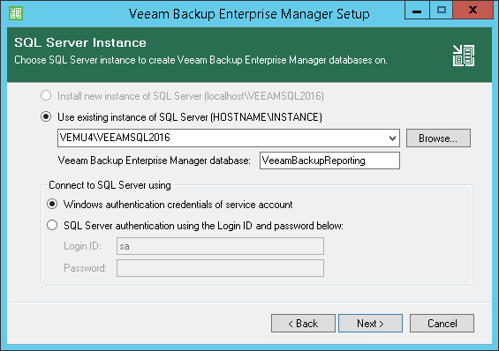The height and width of the screenshot is (351, 499).
Task: Minimize the setup window
Action: pos(417,11)
